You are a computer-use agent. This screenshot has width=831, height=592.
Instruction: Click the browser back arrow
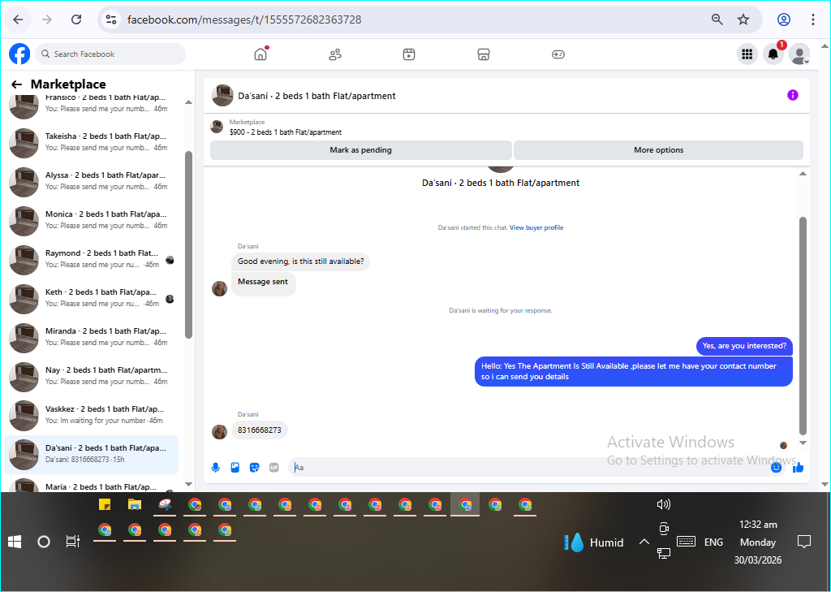[18, 19]
